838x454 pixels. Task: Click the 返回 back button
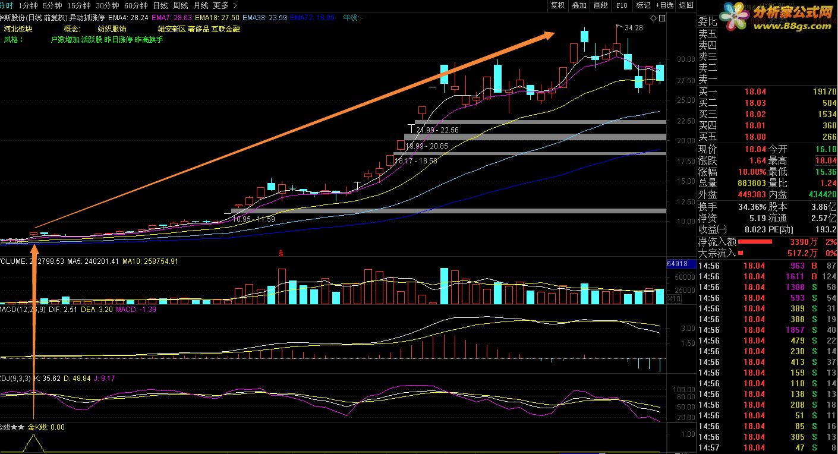(x=686, y=5)
